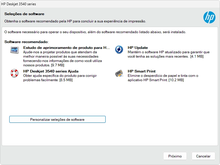Click the 'Software recomendado:' label
Viewport: 220px width, 165px height.
(x=26, y=42)
